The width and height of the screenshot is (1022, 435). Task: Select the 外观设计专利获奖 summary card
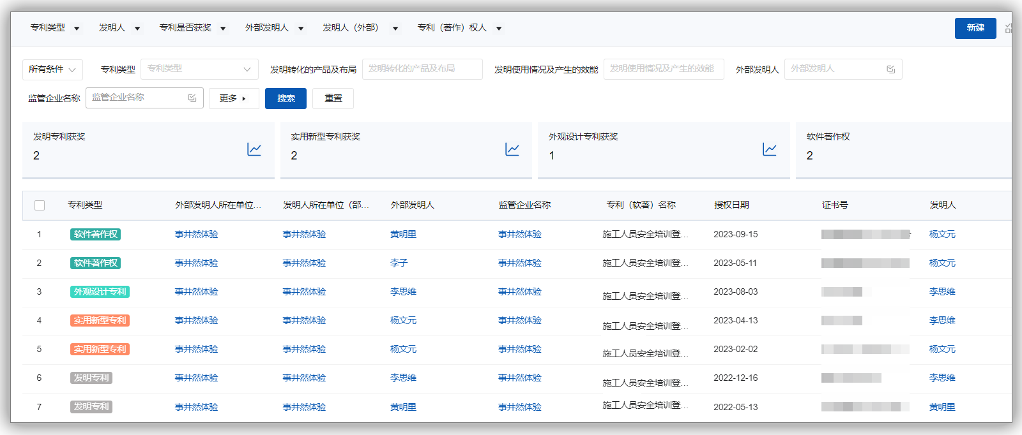pos(664,150)
